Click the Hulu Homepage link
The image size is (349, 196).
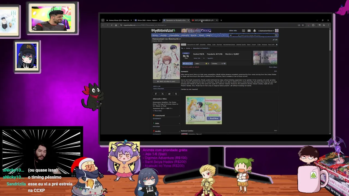click(x=156, y=126)
